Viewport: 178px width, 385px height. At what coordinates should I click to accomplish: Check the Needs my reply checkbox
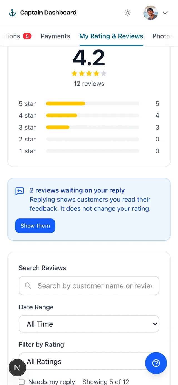(22, 382)
